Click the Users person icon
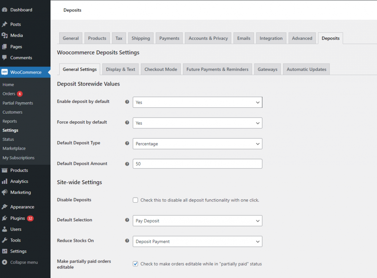 (x=4, y=229)
